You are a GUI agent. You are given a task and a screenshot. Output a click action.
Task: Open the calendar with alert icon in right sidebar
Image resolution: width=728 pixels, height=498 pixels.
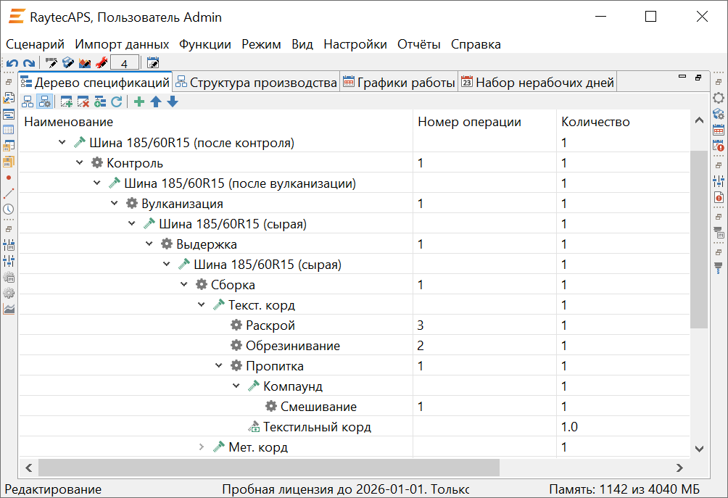tap(719, 145)
